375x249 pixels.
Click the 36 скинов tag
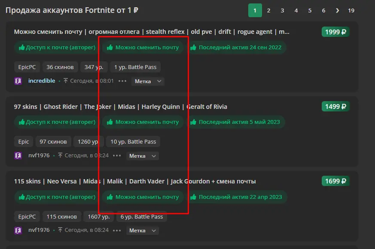coord(60,67)
